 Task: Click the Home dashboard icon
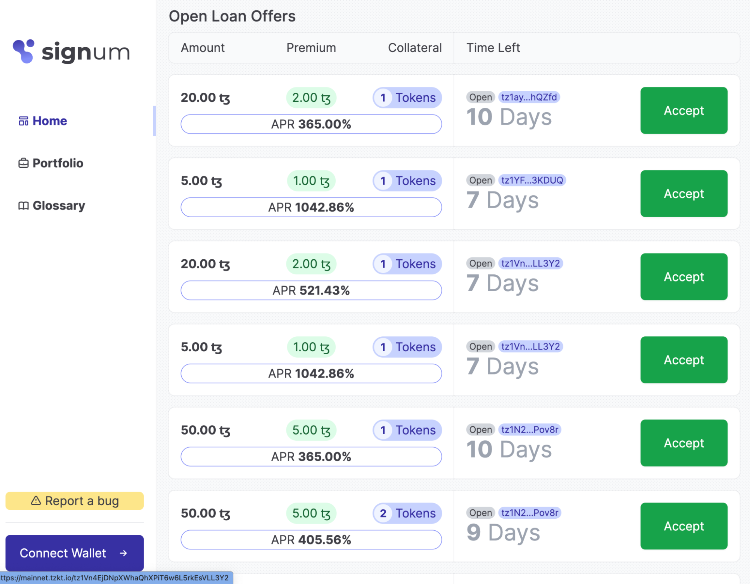(23, 121)
